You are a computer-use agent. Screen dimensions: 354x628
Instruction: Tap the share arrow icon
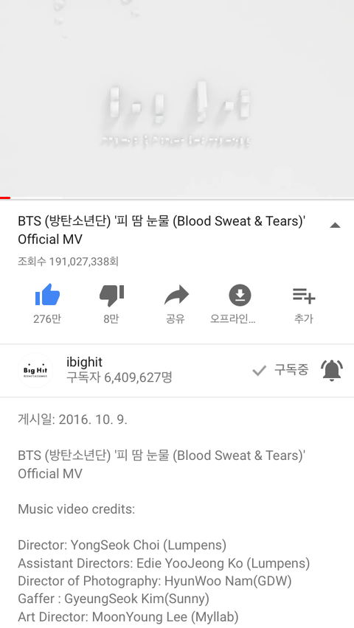[x=176, y=295]
